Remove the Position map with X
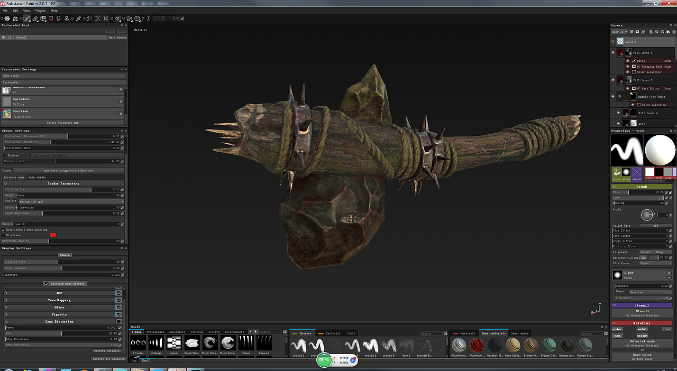Viewport: 677px width, 371px height. click(121, 114)
